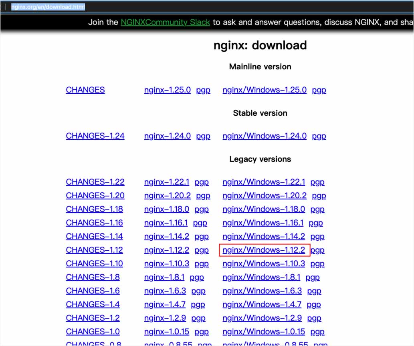Download nginx/Windows-1.4.7
The height and width of the screenshot is (346, 414).
coord(262,305)
